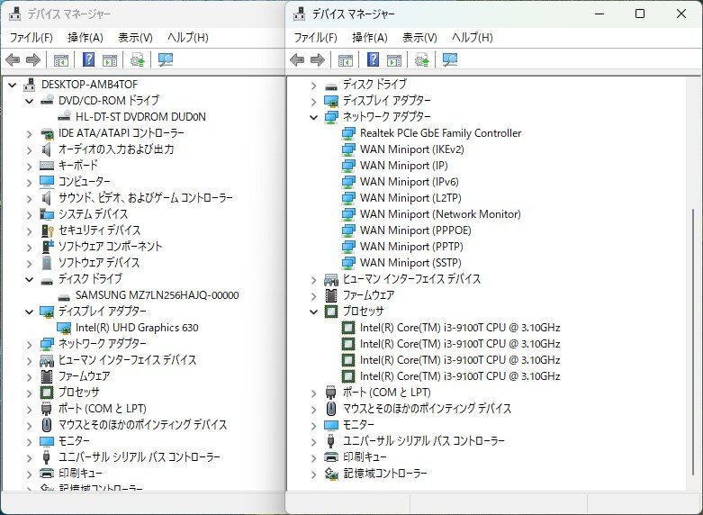Click Forward arrow in left window toolbar

(33, 59)
